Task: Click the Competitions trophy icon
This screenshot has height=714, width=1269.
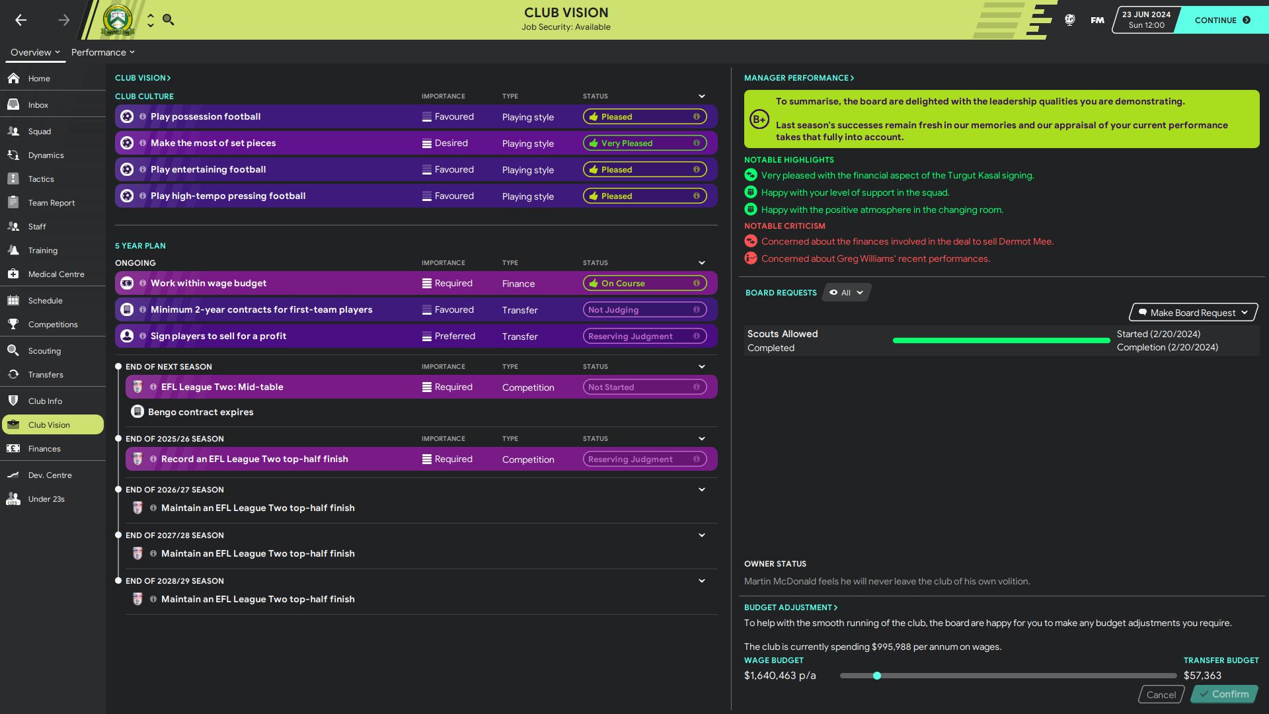Action: click(13, 324)
